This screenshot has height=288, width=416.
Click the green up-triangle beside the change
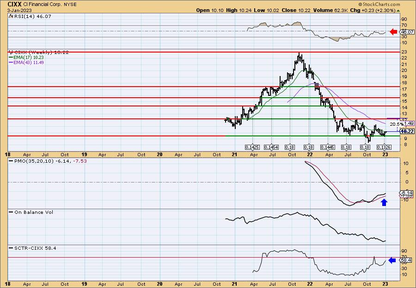tap(398, 10)
